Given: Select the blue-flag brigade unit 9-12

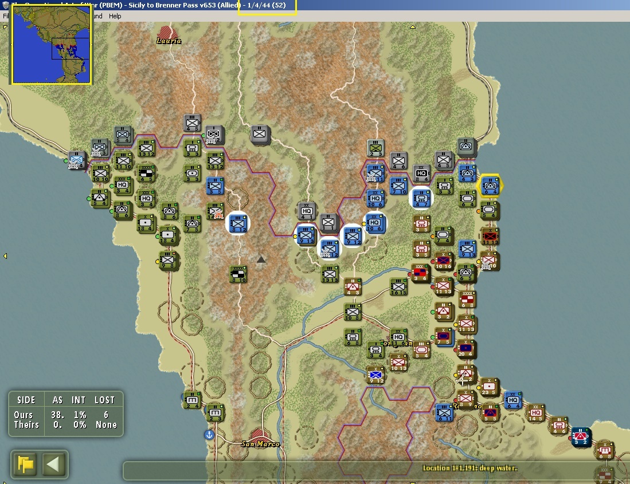Looking at the screenshot, I should click(376, 375).
